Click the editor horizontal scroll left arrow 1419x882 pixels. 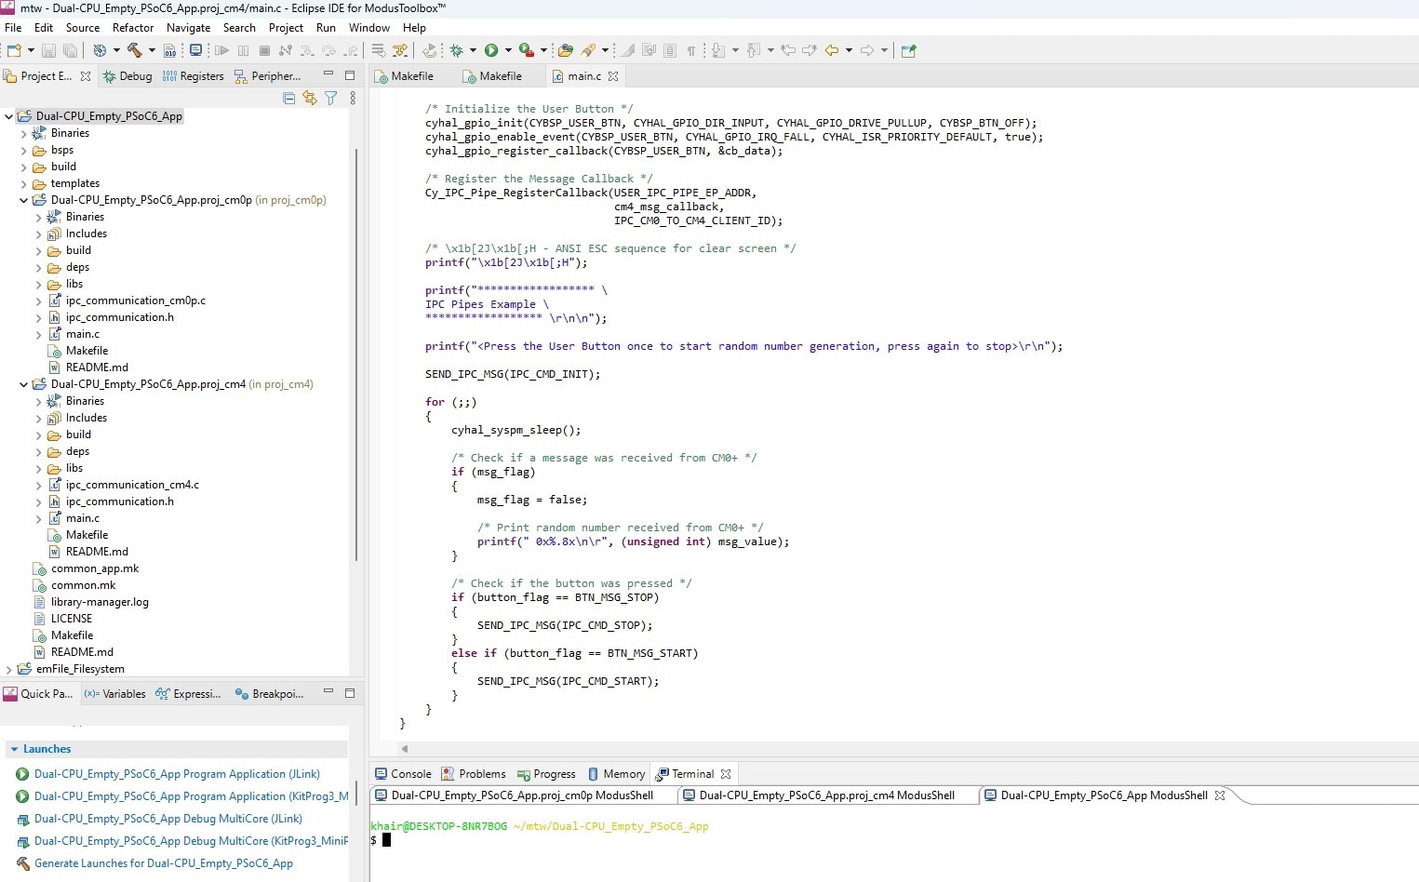pos(405,748)
